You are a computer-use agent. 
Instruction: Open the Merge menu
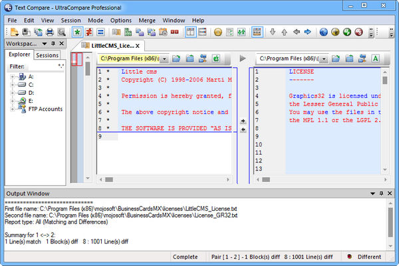(148, 20)
